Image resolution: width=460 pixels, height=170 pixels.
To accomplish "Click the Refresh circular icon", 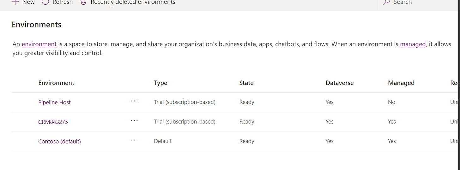I will coord(45,2).
